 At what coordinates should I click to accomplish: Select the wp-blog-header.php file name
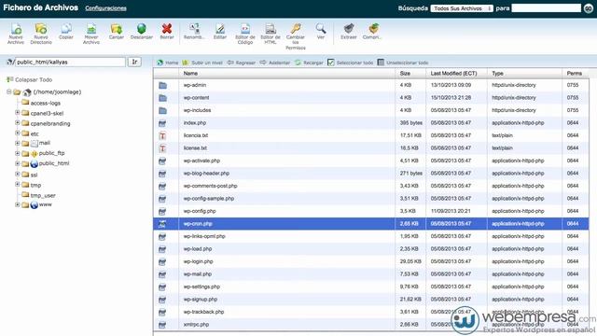click(x=206, y=174)
